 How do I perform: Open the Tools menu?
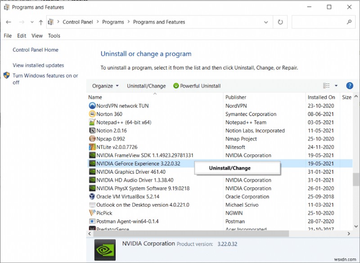click(54, 36)
